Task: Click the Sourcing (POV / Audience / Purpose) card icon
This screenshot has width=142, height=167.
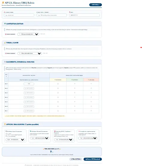Action: pyautogui.click(x=55, y=131)
